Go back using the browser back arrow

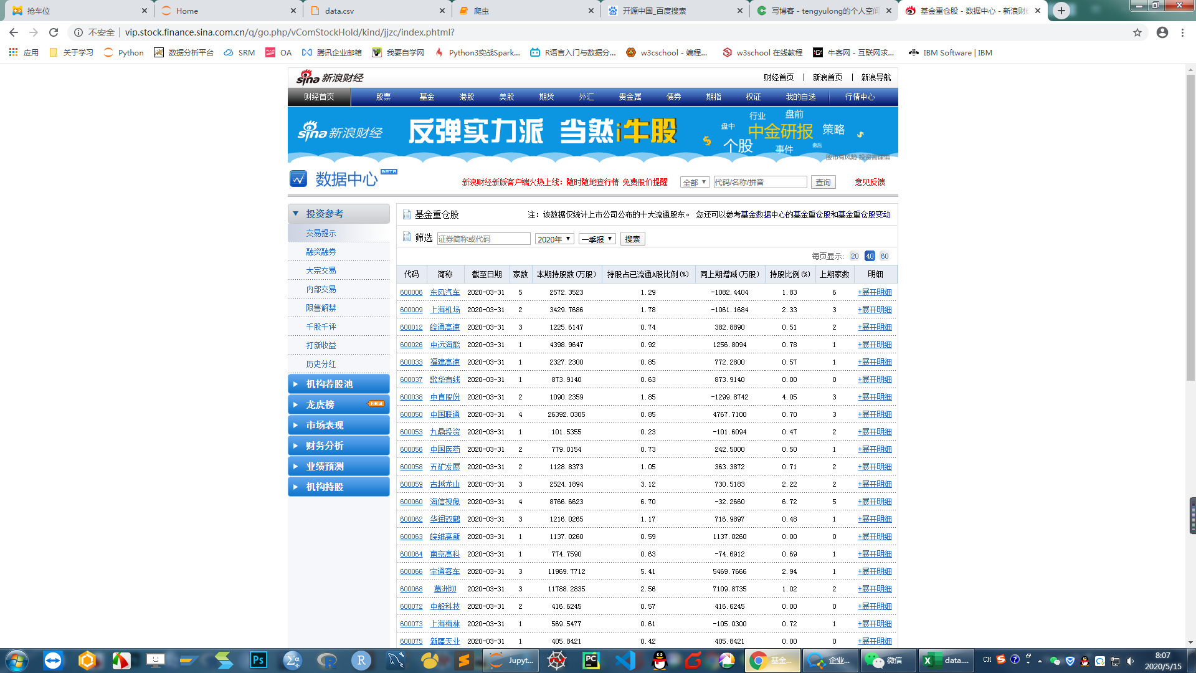pyautogui.click(x=14, y=32)
